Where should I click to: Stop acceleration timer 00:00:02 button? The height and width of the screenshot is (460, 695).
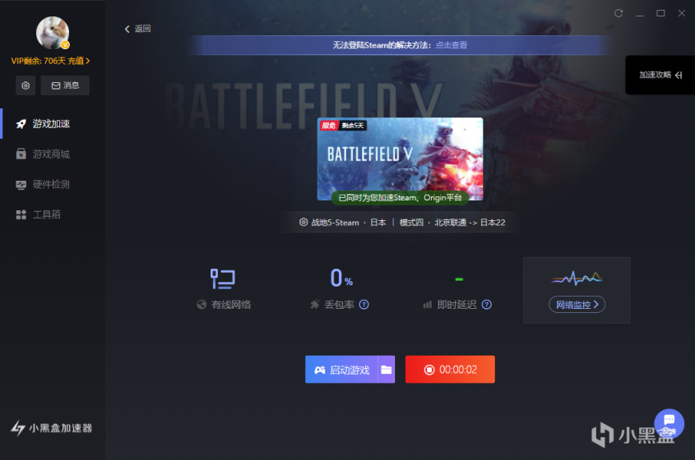click(450, 370)
